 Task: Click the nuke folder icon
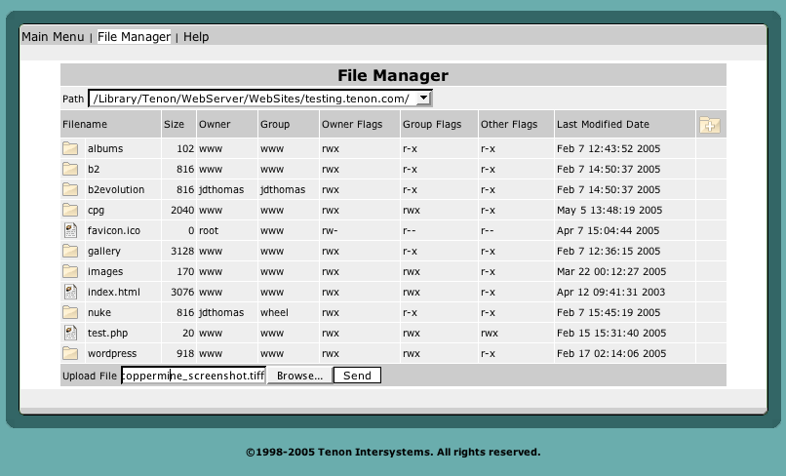(70, 313)
